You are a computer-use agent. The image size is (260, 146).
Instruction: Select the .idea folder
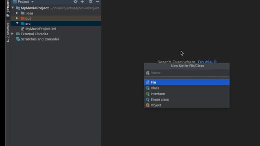pyautogui.click(x=29, y=13)
